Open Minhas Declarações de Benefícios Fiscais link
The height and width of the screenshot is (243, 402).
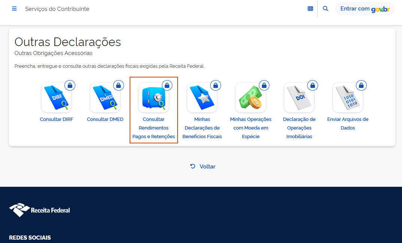tap(202, 128)
